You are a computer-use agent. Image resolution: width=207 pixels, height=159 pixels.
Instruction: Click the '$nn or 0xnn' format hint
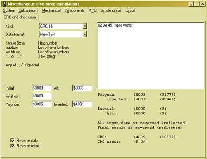pyautogui.click(x=15, y=43)
